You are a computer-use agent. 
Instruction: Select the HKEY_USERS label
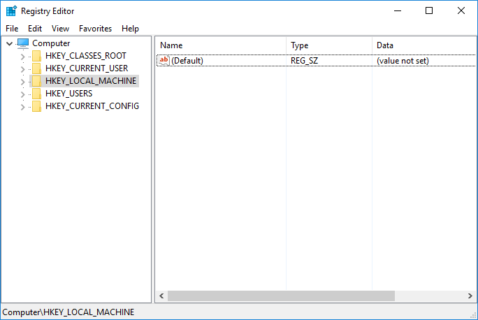tap(69, 93)
